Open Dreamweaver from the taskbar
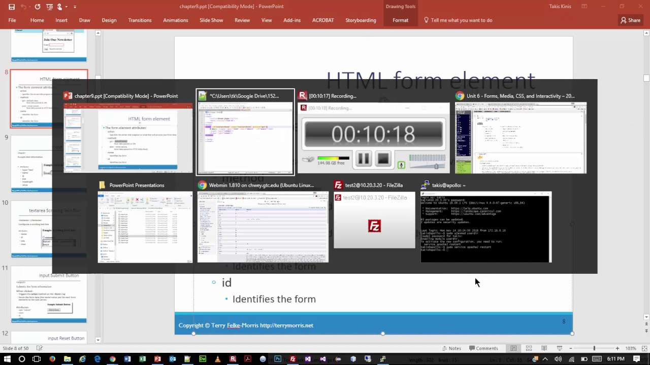The width and height of the screenshot is (650, 365). click(x=203, y=359)
